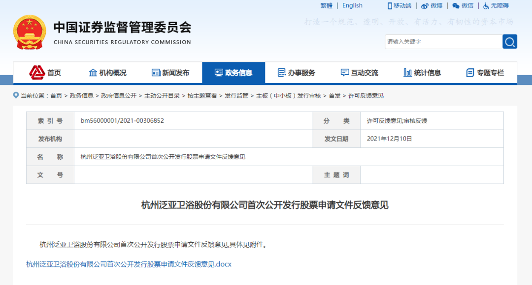Open the 微博 link in header
Viewport: 532px width, 285px height.
(x=436, y=6)
